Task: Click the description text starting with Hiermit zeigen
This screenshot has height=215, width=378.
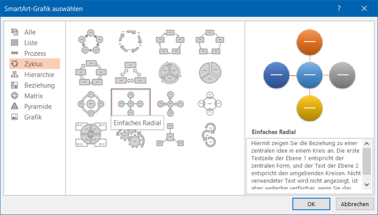Action: coord(306,165)
